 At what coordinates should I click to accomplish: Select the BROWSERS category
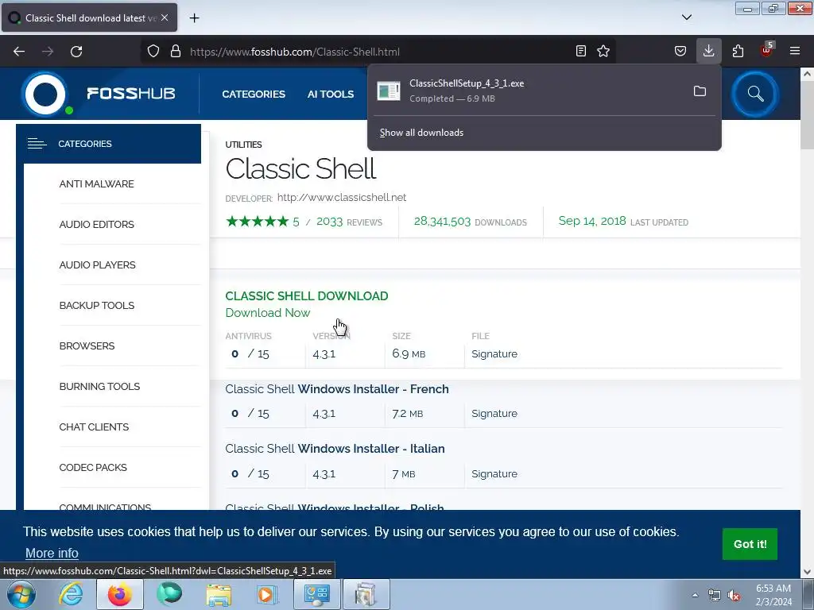coord(87,346)
